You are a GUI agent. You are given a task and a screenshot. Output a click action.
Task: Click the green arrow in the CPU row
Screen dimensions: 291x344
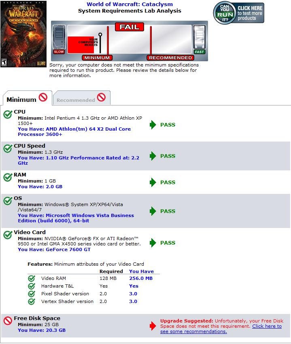tap(153, 125)
